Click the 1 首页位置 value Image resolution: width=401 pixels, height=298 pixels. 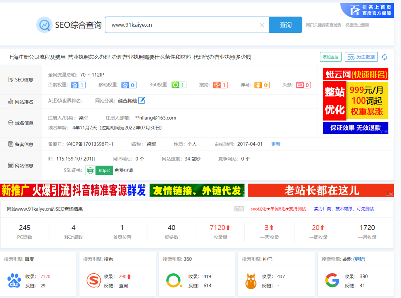point(122,228)
